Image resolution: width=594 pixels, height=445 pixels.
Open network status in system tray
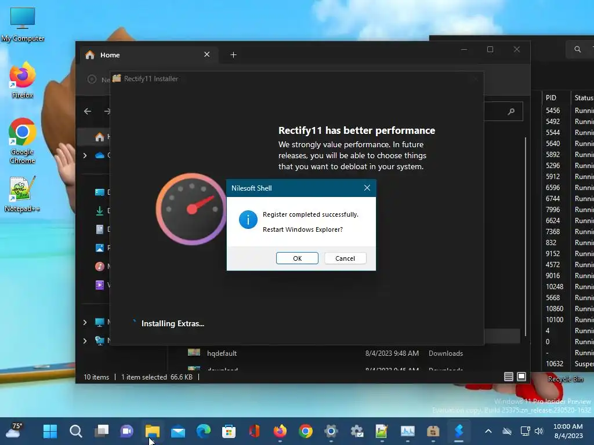tap(525, 431)
